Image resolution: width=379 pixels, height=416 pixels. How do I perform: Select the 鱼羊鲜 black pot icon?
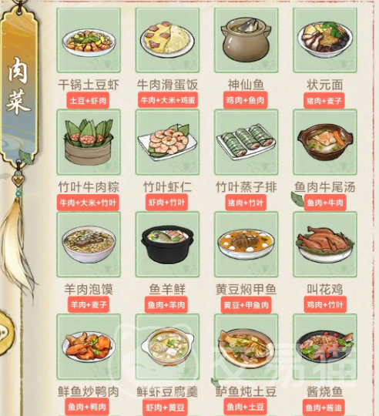167,244
